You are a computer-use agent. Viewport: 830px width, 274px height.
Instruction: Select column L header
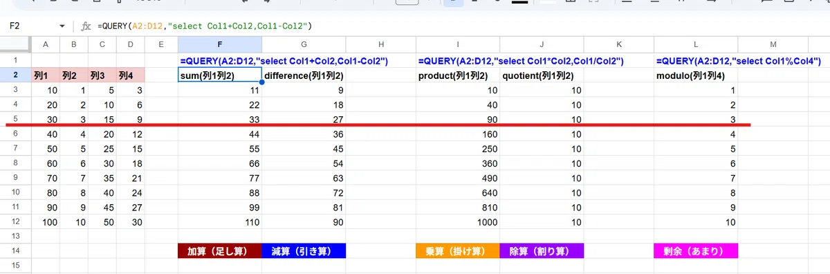(x=696, y=44)
